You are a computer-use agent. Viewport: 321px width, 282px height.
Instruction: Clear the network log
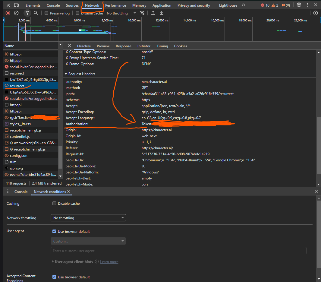(x=17, y=13)
